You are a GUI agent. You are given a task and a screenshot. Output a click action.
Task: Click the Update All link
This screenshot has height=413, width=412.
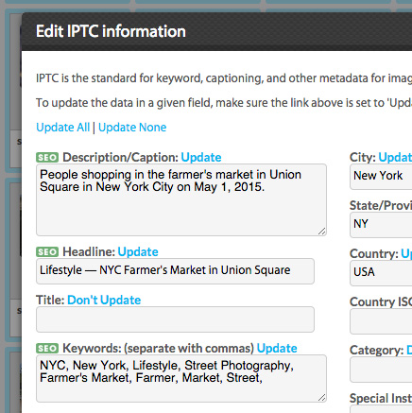[x=63, y=128]
